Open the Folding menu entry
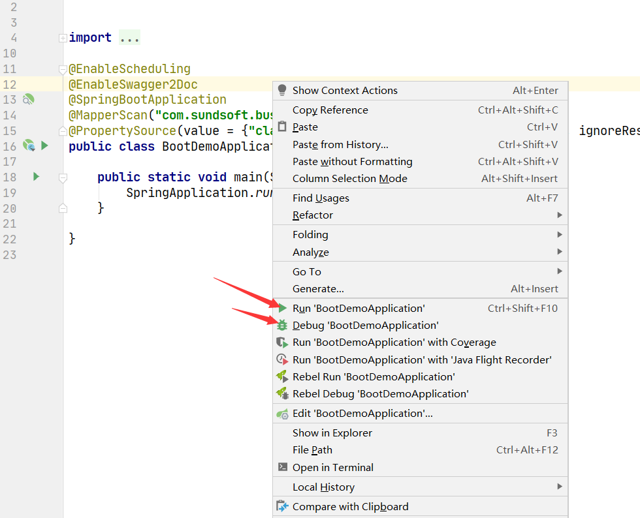The width and height of the screenshot is (640, 518). coord(421,234)
